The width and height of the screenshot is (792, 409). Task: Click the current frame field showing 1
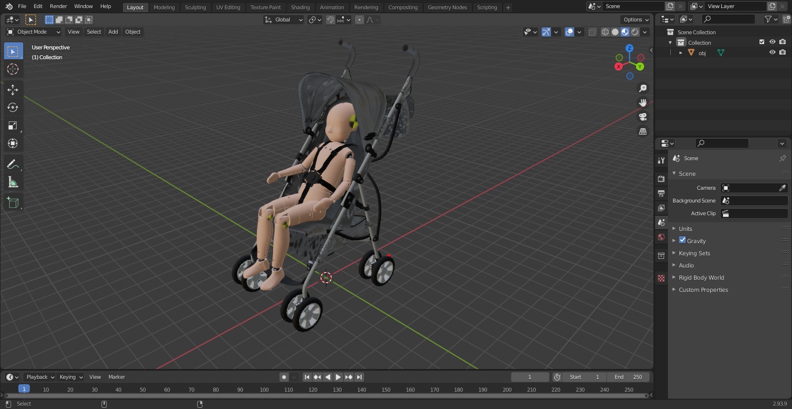coord(529,377)
